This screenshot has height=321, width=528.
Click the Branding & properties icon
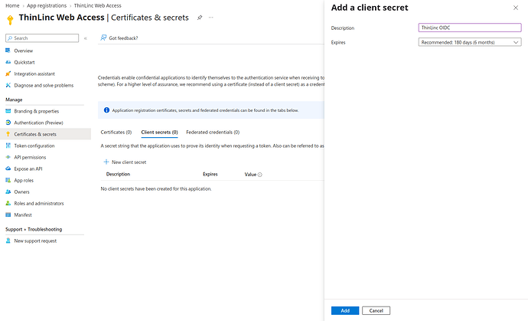(x=8, y=111)
